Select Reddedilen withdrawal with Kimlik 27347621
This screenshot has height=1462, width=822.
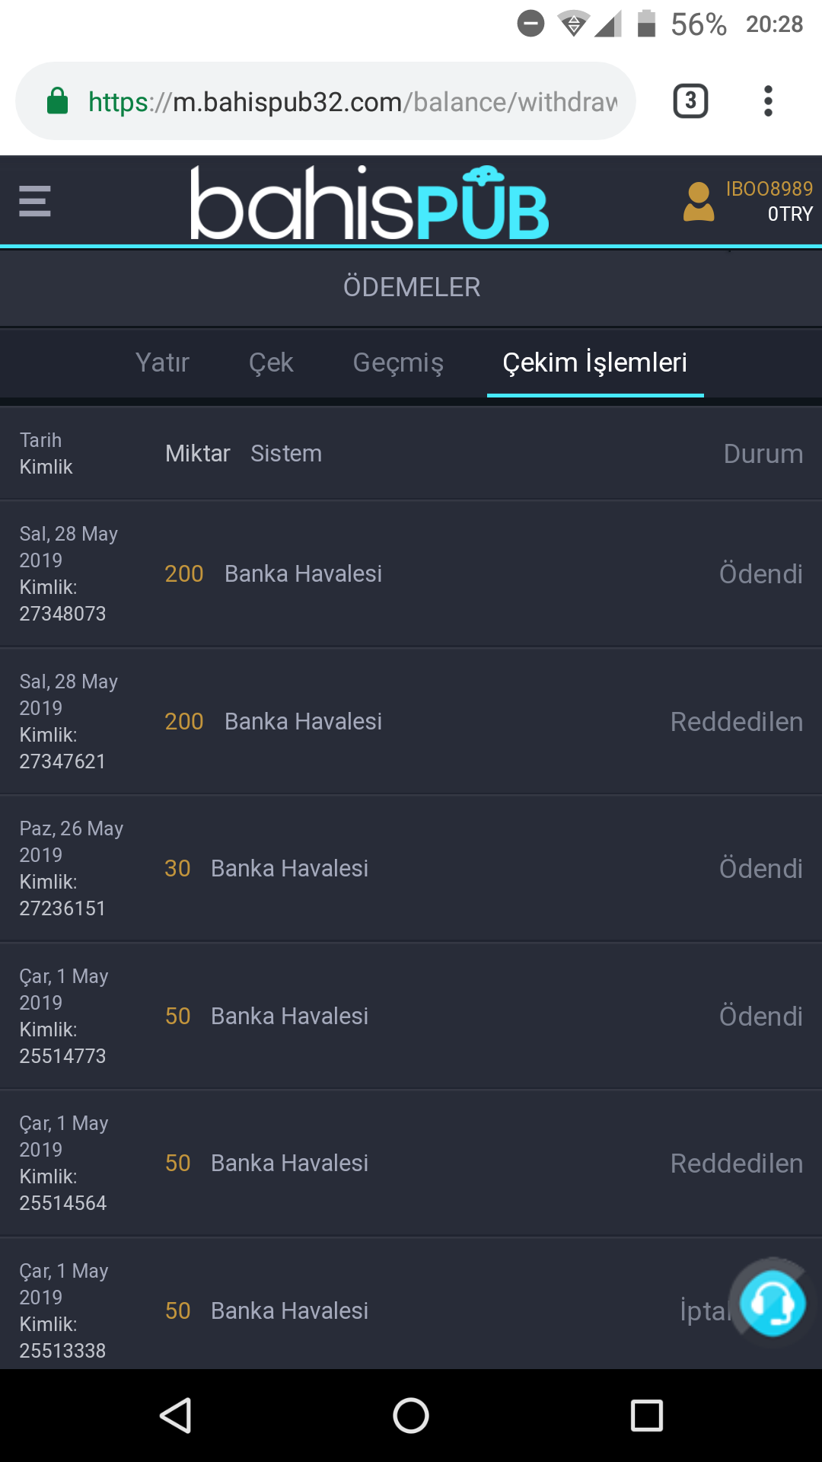click(411, 721)
